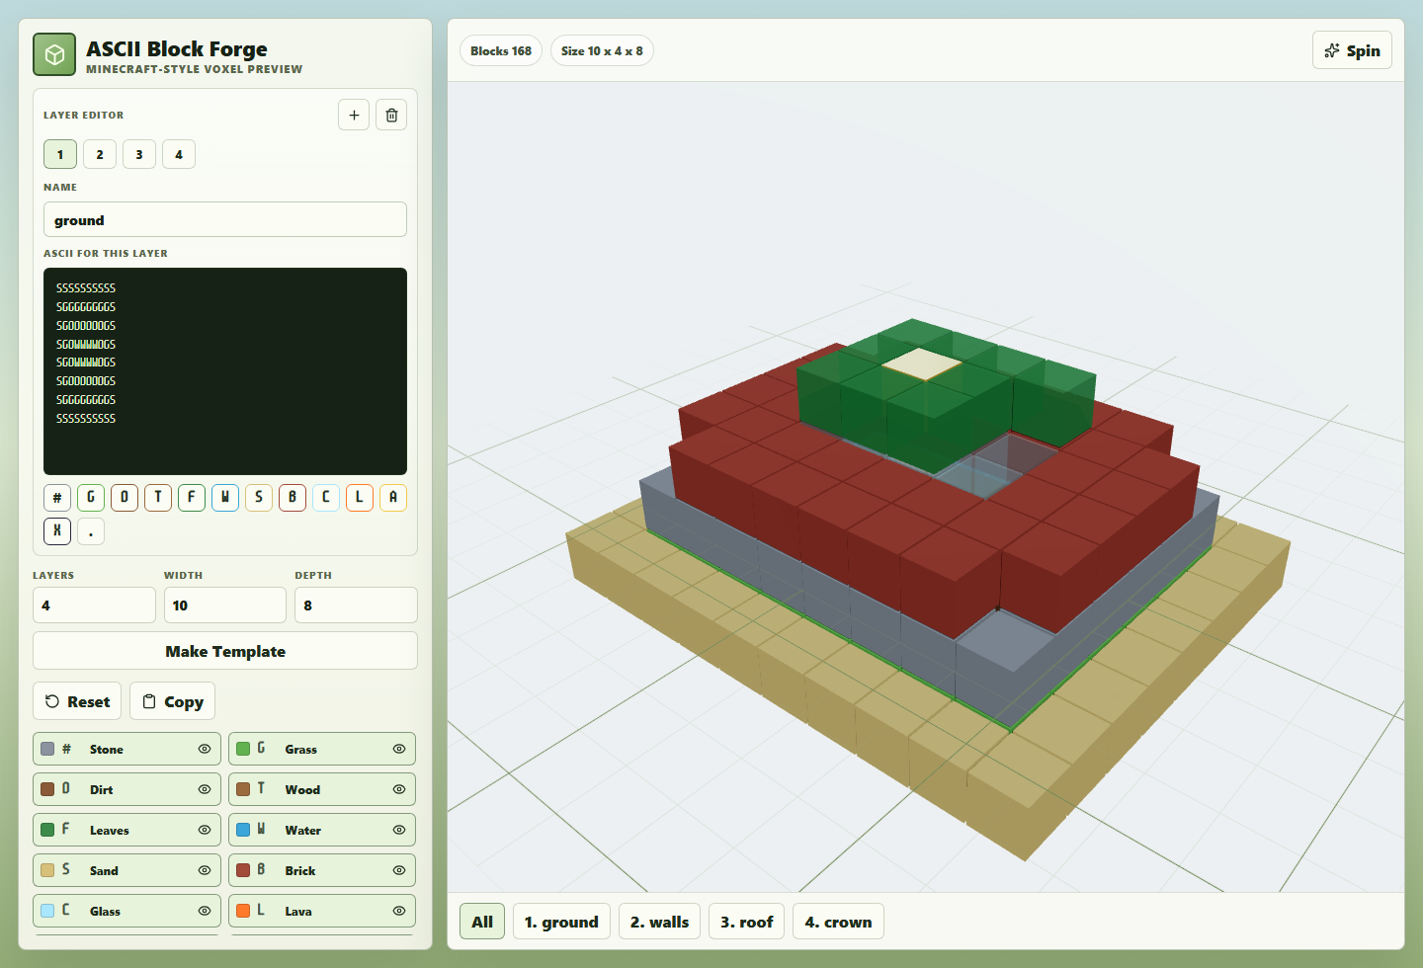Select the L lava palette key
This screenshot has height=968, width=1423.
click(x=360, y=498)
